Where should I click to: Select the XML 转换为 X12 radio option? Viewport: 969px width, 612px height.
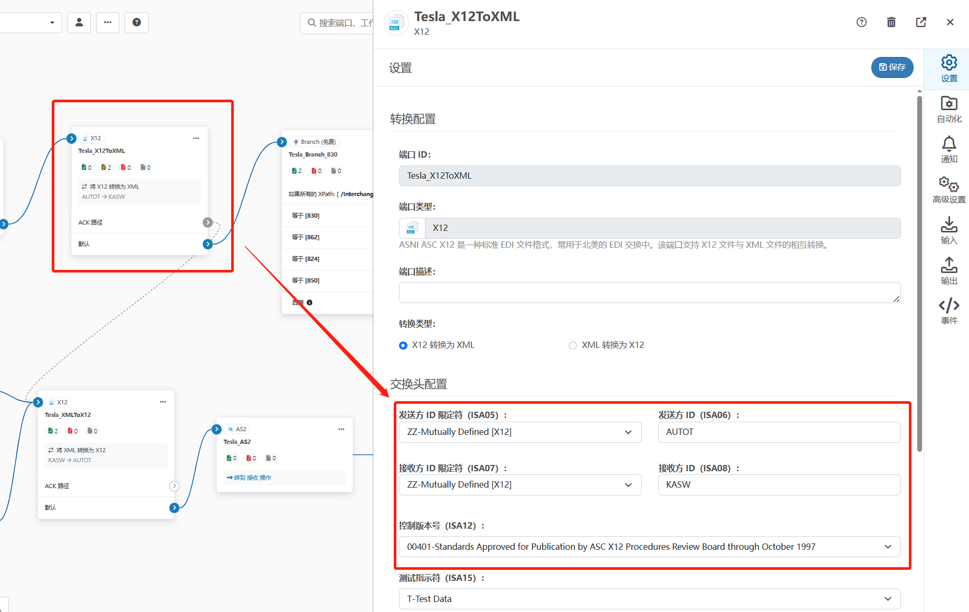[x=573, y=345]
